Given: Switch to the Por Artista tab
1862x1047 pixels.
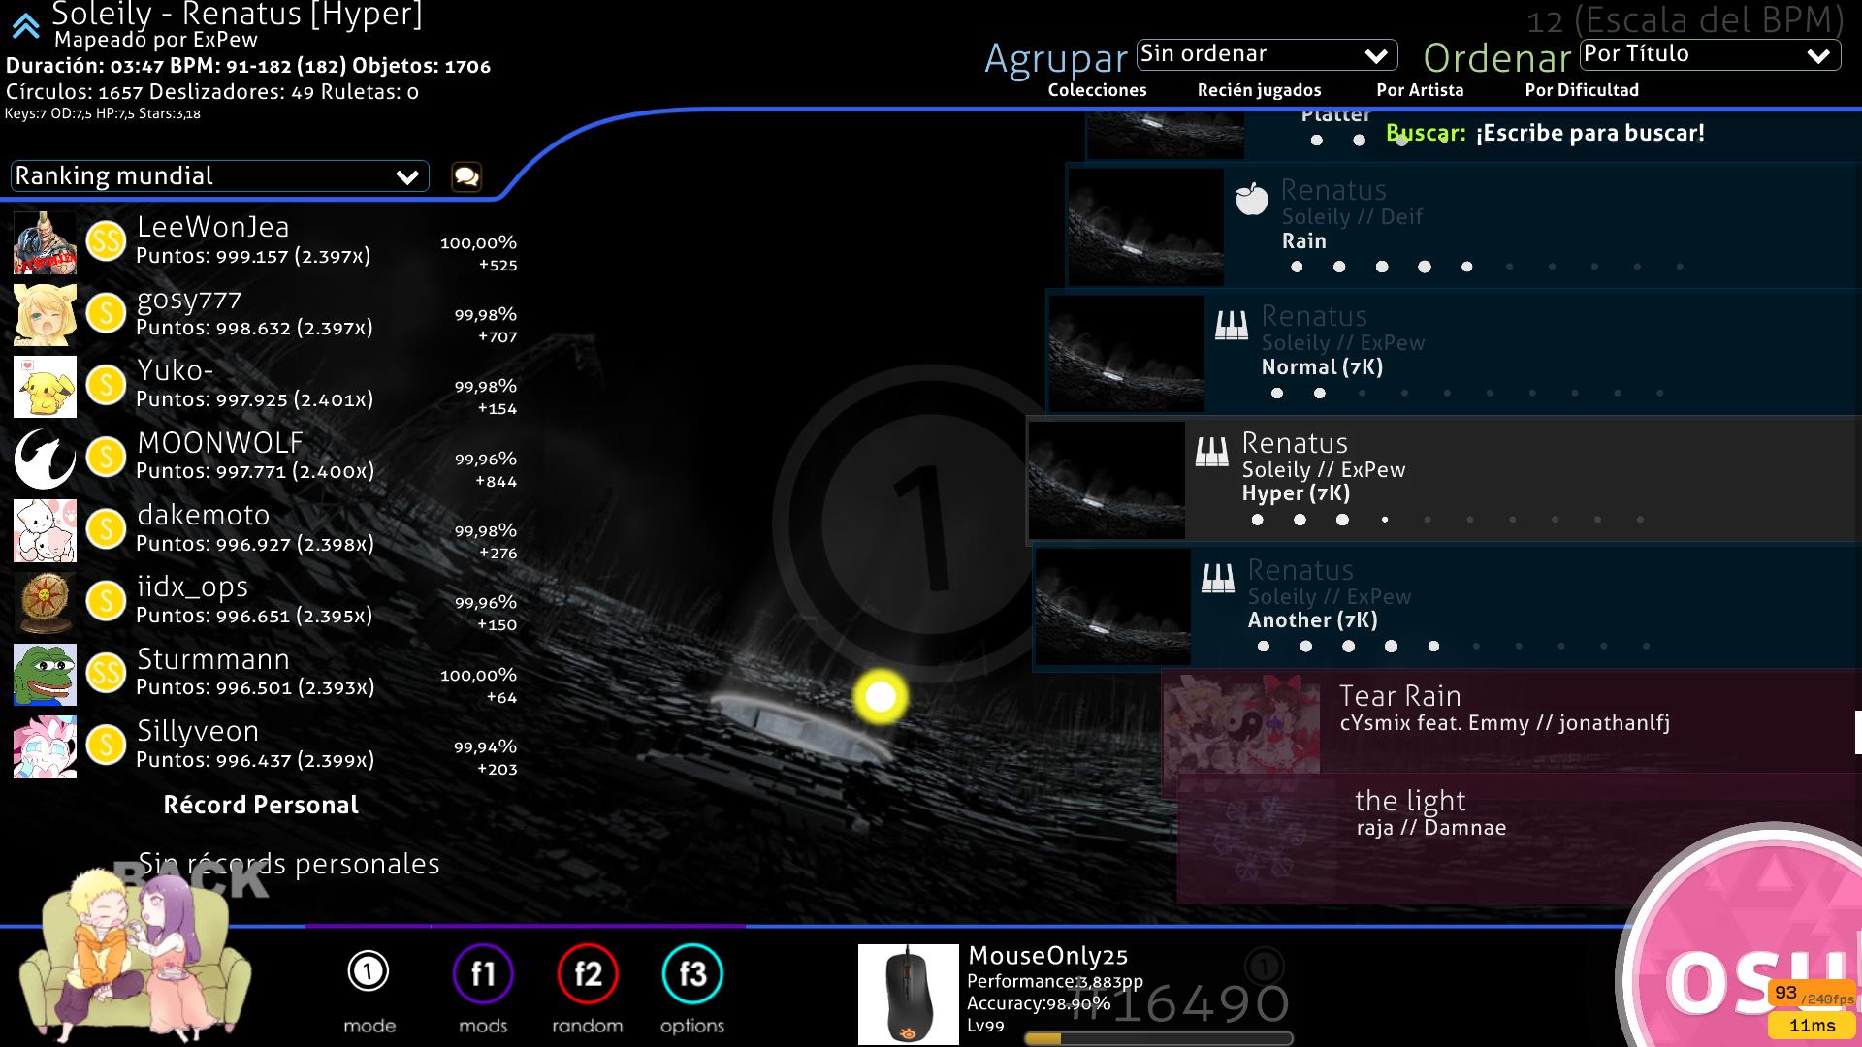Looking at the screenshot, I should (1420, 90).
